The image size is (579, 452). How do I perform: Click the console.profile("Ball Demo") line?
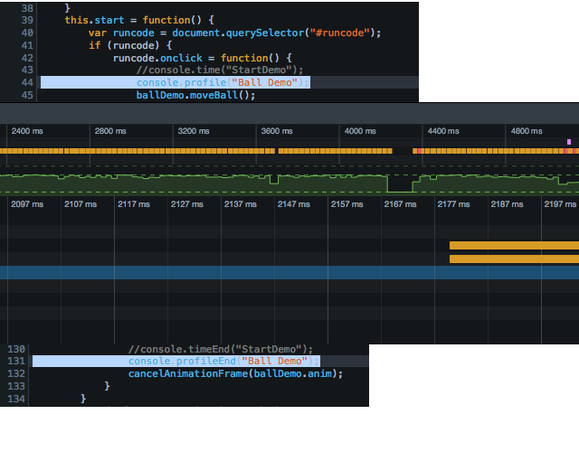point(223,82)
